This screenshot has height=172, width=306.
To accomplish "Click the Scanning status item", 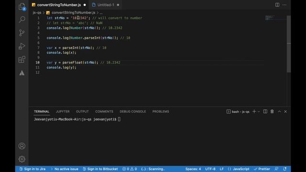I will click(153, 169).
